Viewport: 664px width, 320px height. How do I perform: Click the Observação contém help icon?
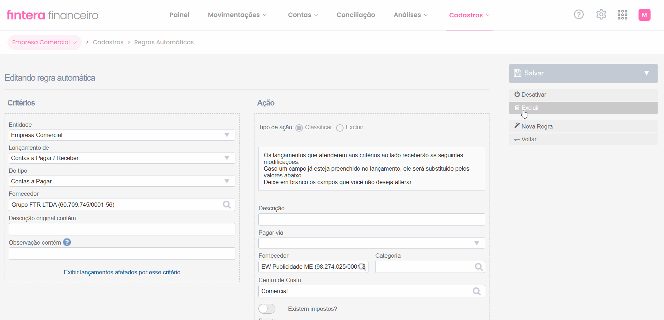(x=67, y=242)
